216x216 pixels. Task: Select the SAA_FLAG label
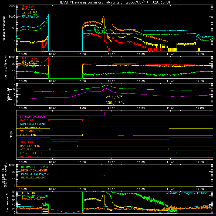pos(26,142)
